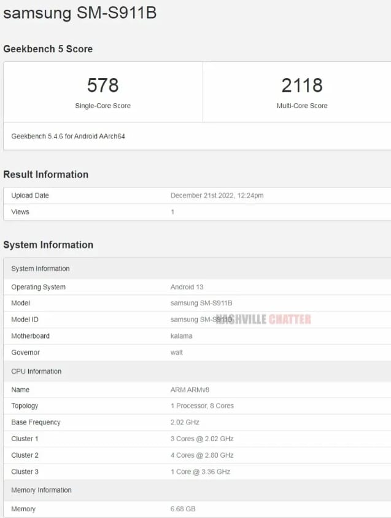Click the CPU 'Name' row label
This screenshot has width=391, height=518.
point(20,390)
